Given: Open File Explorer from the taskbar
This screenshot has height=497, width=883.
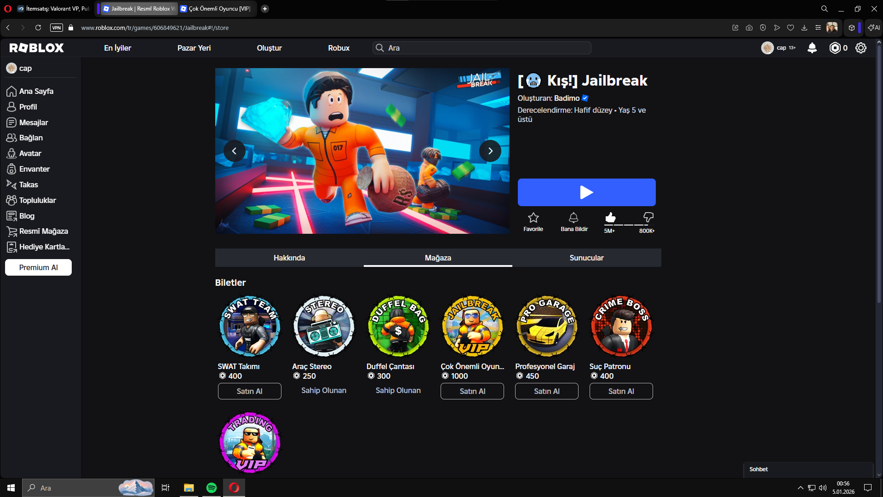Looking at the screenshot, I should point(189,488).
